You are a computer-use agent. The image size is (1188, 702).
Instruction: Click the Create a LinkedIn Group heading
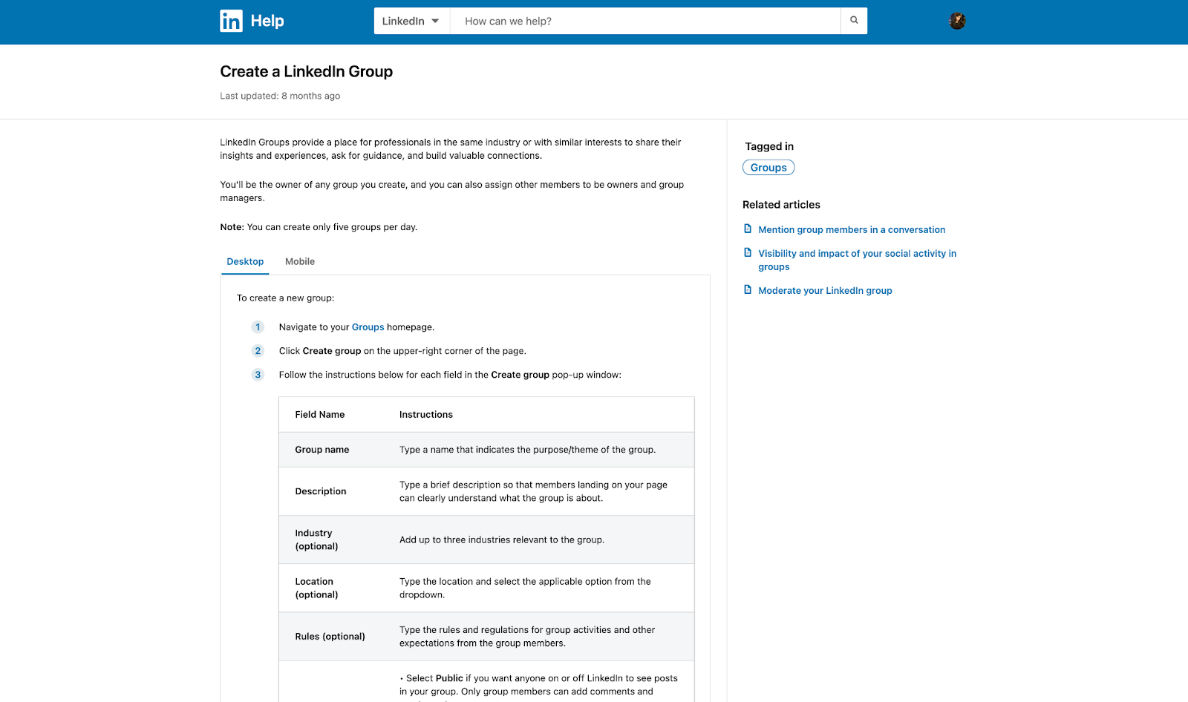coord(307,71)
